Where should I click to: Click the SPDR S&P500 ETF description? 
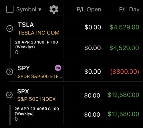click(x=40, y=77)
